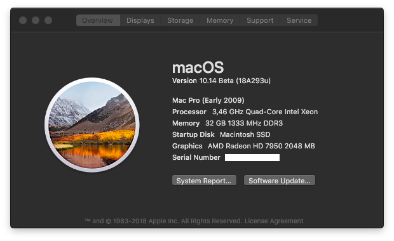This screenshot has height=241, width=394.
Task: Close the About This Mac window
Action: (x=23, y=20)
